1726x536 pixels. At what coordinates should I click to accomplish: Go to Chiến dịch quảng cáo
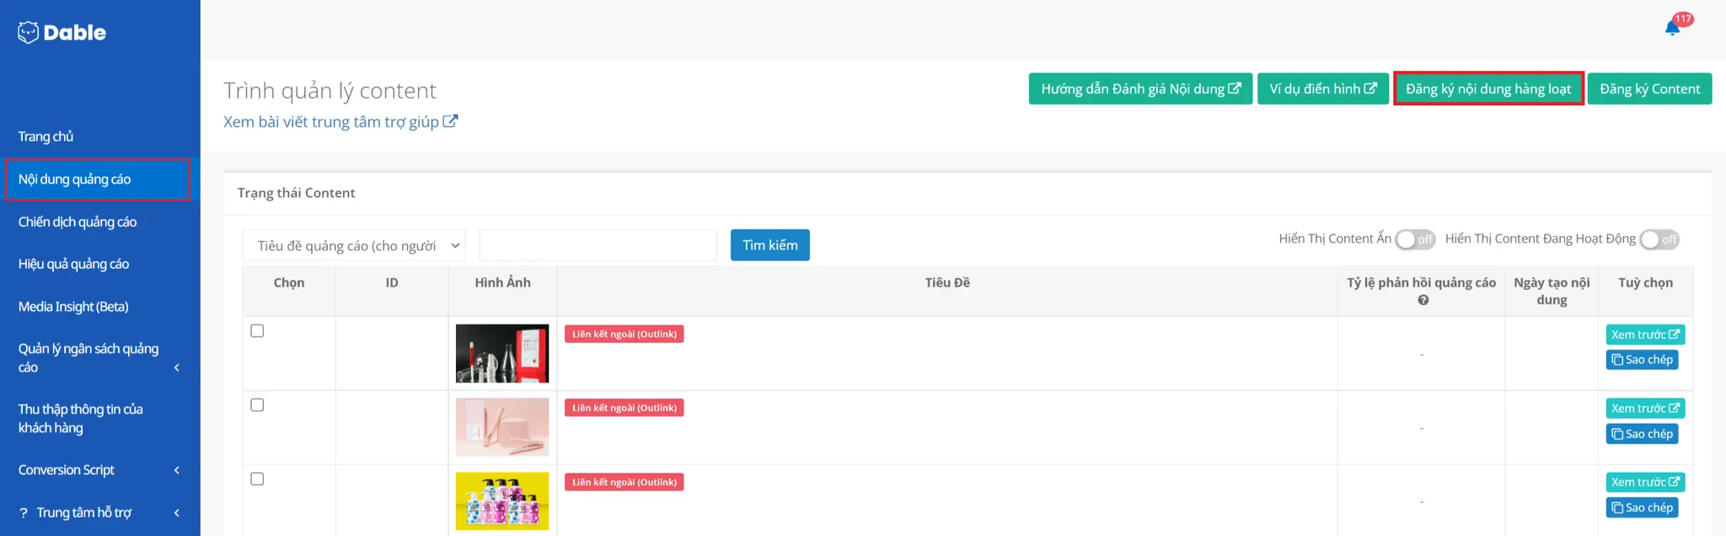point(78,222)
